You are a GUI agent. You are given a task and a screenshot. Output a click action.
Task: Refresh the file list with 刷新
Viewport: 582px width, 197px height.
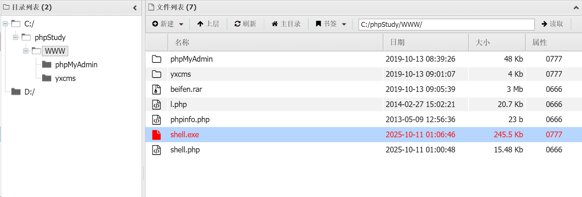pyautogui.click(x=245, y=24)
